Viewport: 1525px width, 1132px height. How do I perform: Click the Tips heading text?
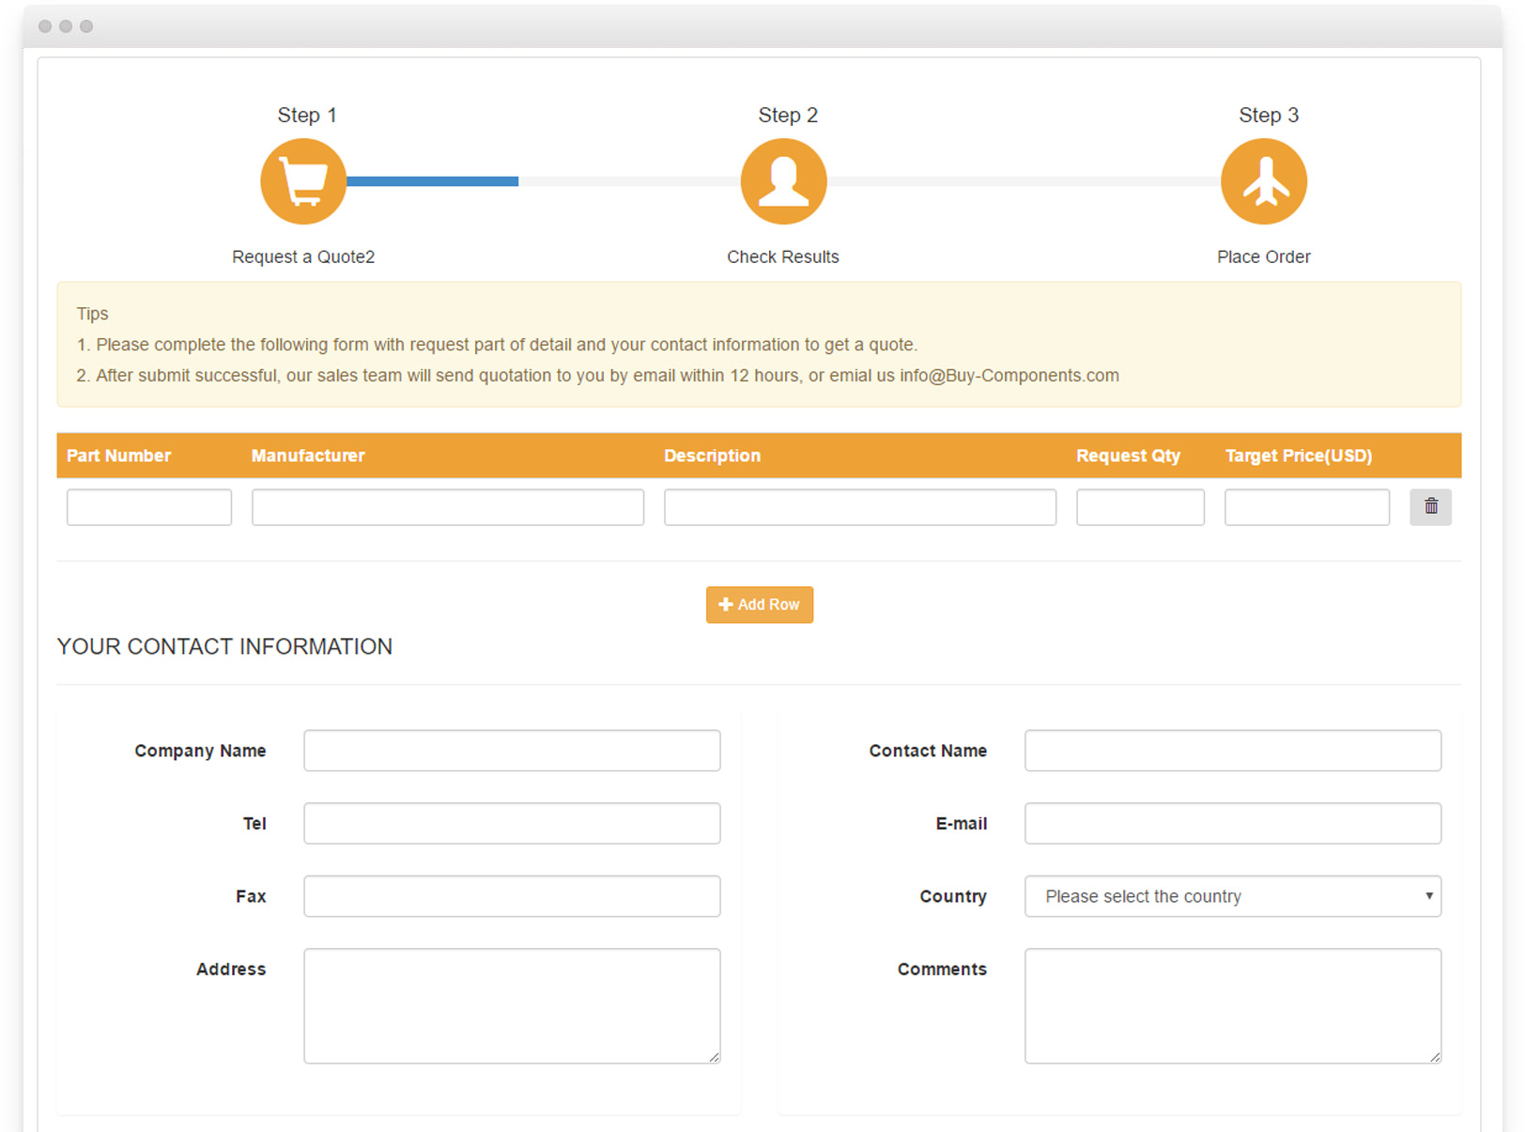click(92, 314)
